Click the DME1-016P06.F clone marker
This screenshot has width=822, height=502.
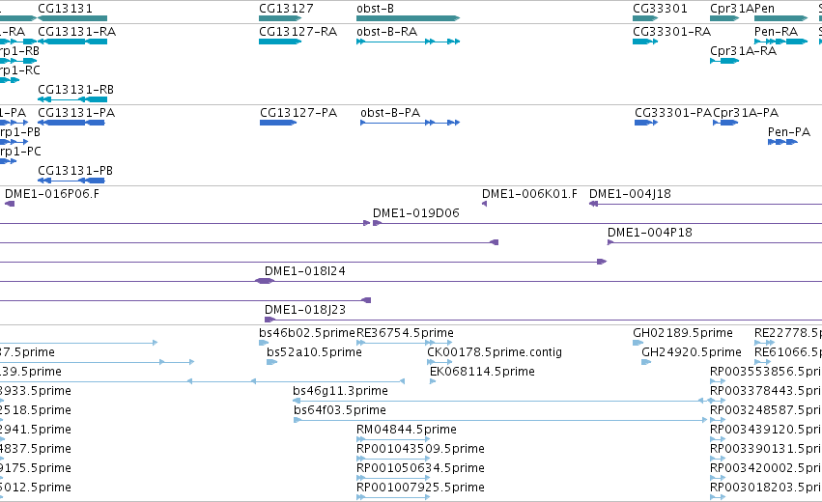coord(10,204)
